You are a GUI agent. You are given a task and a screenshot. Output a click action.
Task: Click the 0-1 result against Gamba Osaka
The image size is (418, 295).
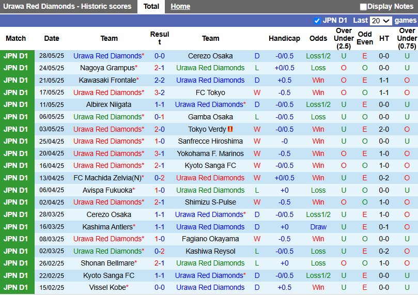pyautogui.click(x=160, y=117)
